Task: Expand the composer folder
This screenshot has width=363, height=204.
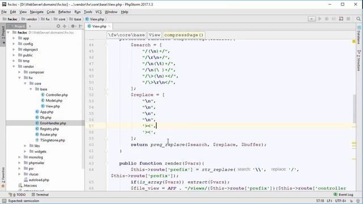Action: click(x=19, y=72)
